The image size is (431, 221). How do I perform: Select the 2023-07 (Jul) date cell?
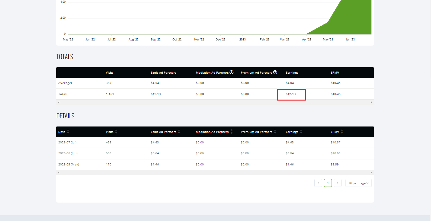tap(68, 142)
